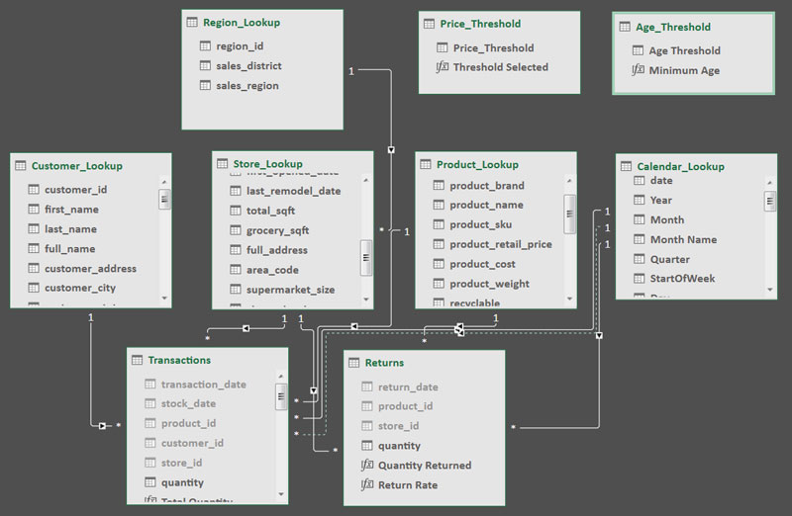Click the column icon next to sales_district
This screenshot has width=792, height=516.
tap(205, 66)
